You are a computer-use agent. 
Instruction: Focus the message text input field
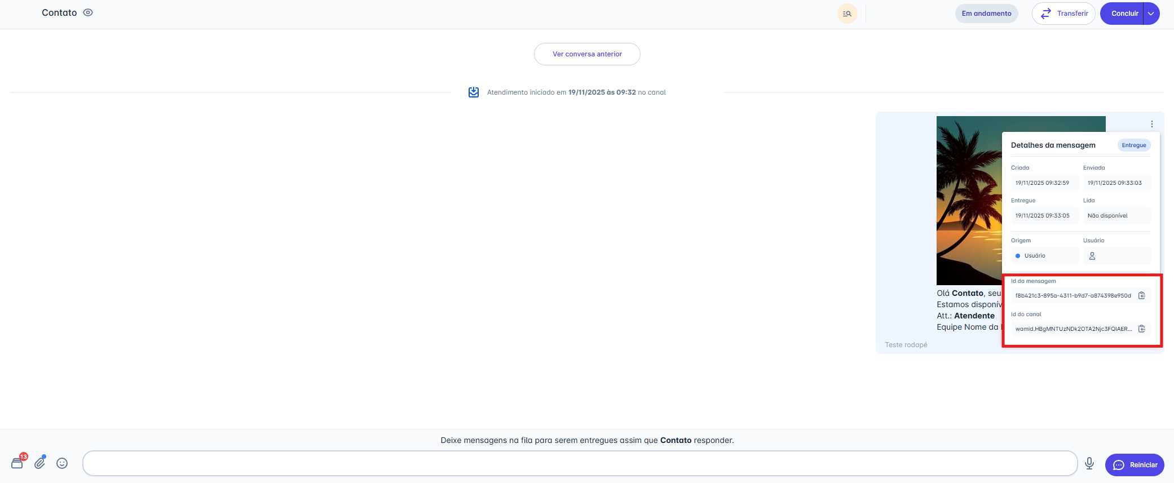(x=580, y=463)
